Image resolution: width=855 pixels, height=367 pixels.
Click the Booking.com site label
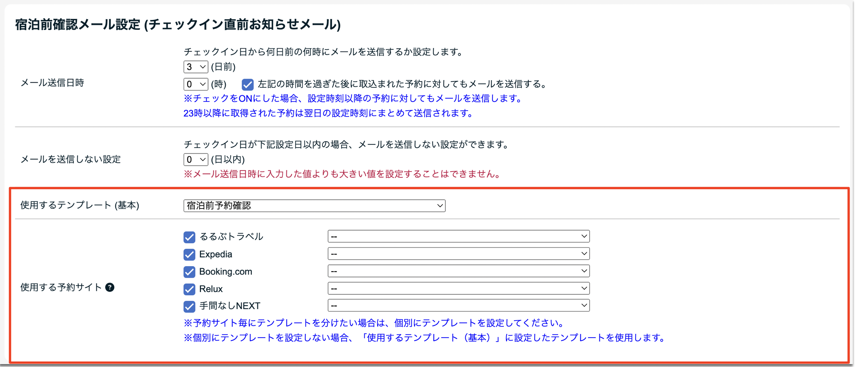coord(225,272)
